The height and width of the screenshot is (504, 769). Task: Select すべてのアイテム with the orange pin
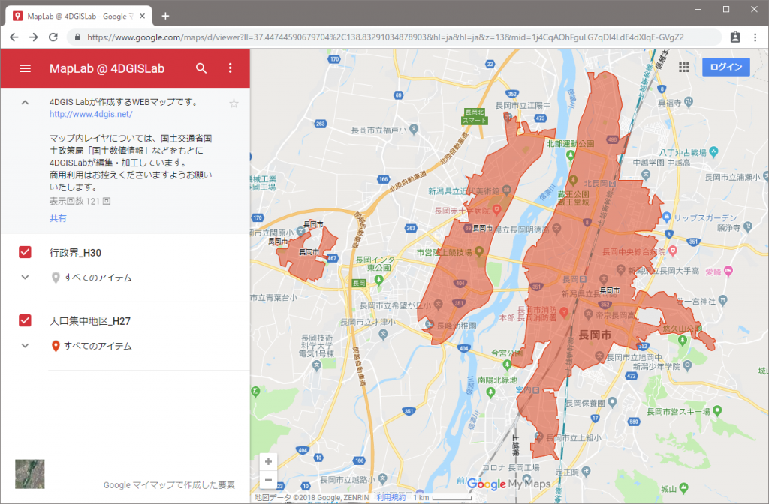coord(92,346)
